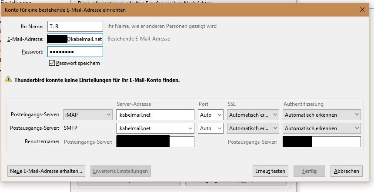Image resolution: width=374 pixels, height=192 pixels.
Task: Expand the SMTP server address dropdown arrow
Action: click(190, 128)
